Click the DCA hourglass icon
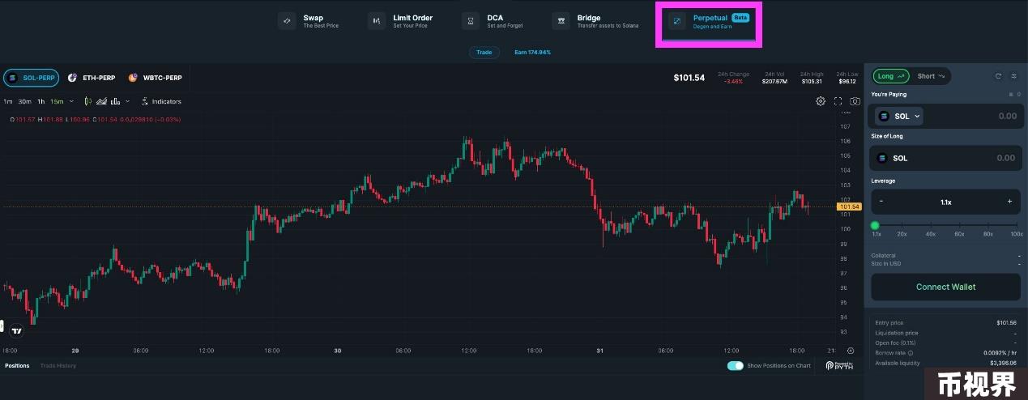Image resolution: width=1028 pixels, height=400 pixels. (x=471, y=21)
